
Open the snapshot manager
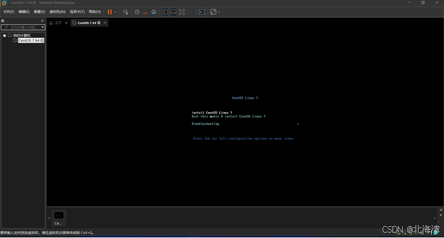click(x=154, y=12)
